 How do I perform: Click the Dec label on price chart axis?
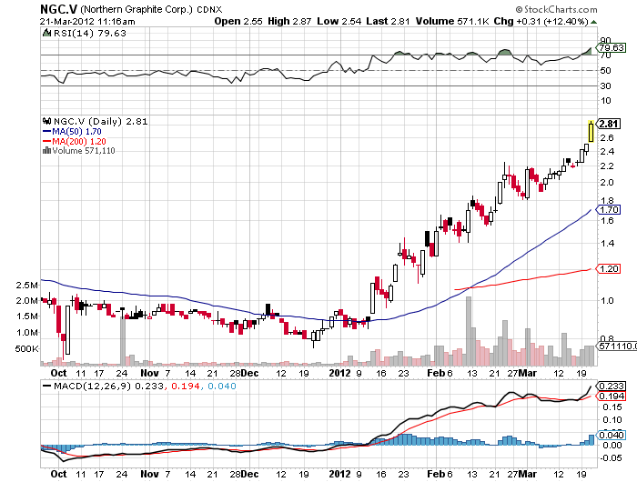point(249,373)
